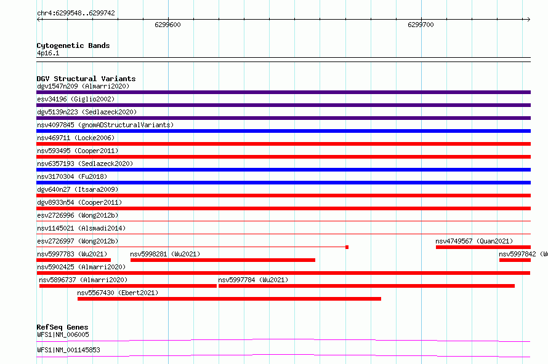Image resolution: width=548 pixels, height=364 pixels.
Task: Click variant label dgv5139n223 (Sedlazeck2020)
Action: (87, 112)
